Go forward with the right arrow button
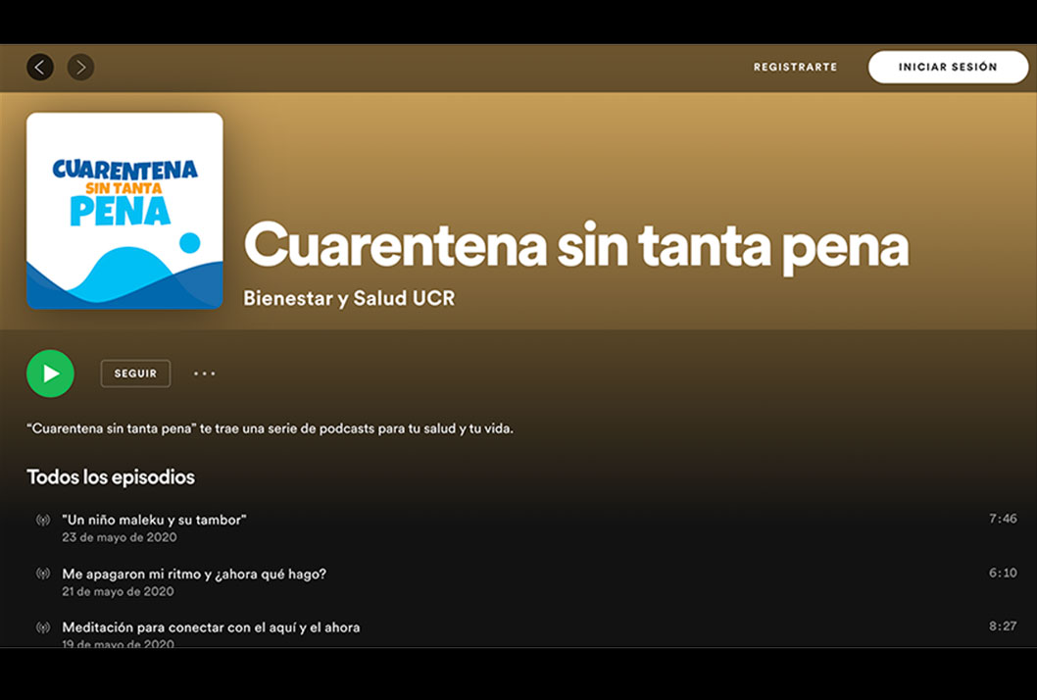The height and width of the screenshot is (700, 1037). click(80, 67)
